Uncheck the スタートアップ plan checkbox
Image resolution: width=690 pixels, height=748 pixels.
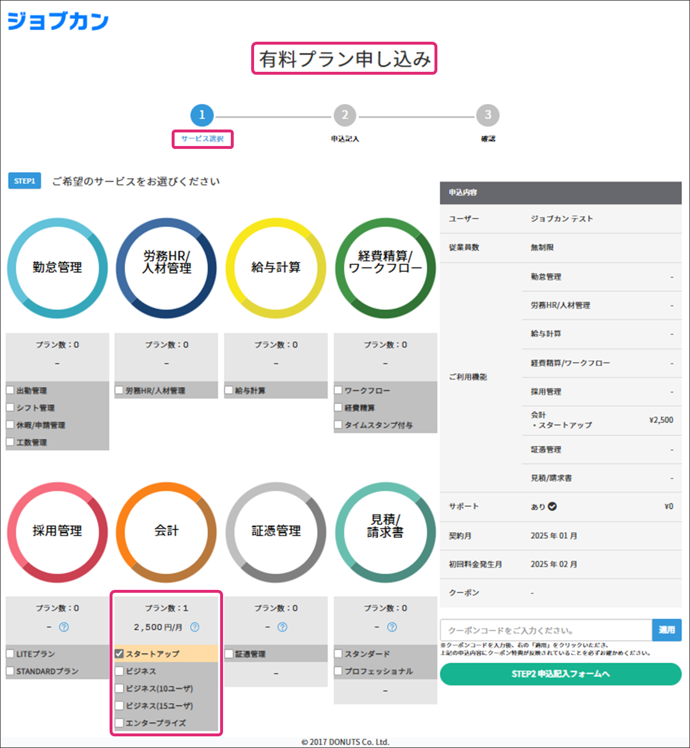click(x=119, y=654)
